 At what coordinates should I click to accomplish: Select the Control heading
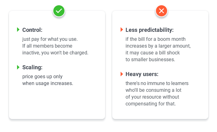click(32, 30)
